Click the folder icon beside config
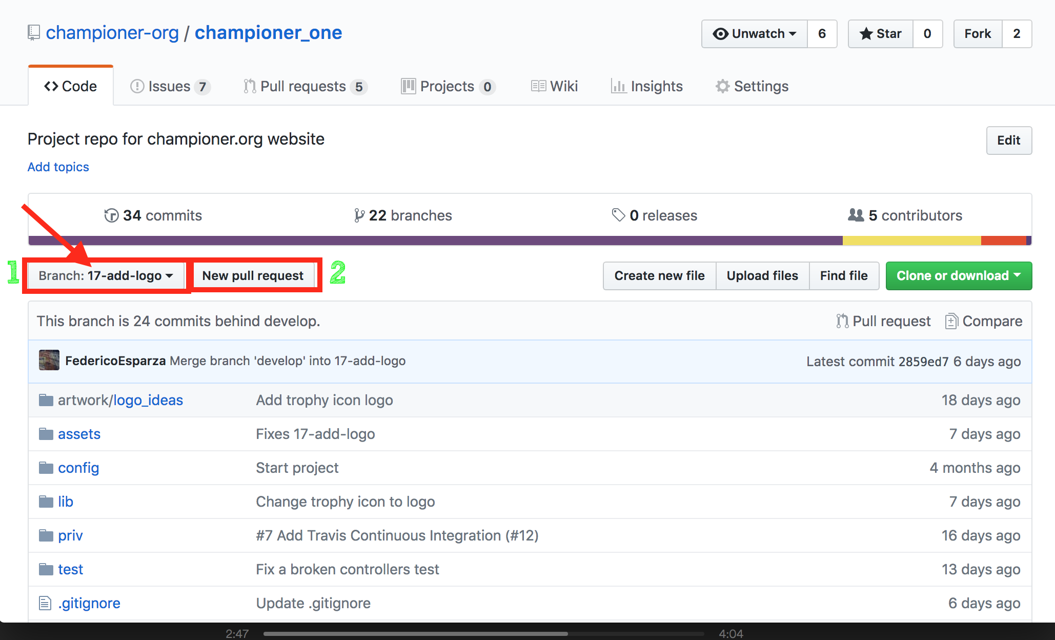1055x640 pixels. click(46, 468)
